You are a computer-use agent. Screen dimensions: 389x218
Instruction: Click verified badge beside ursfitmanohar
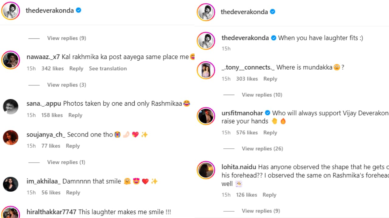[x=268, y=113]
